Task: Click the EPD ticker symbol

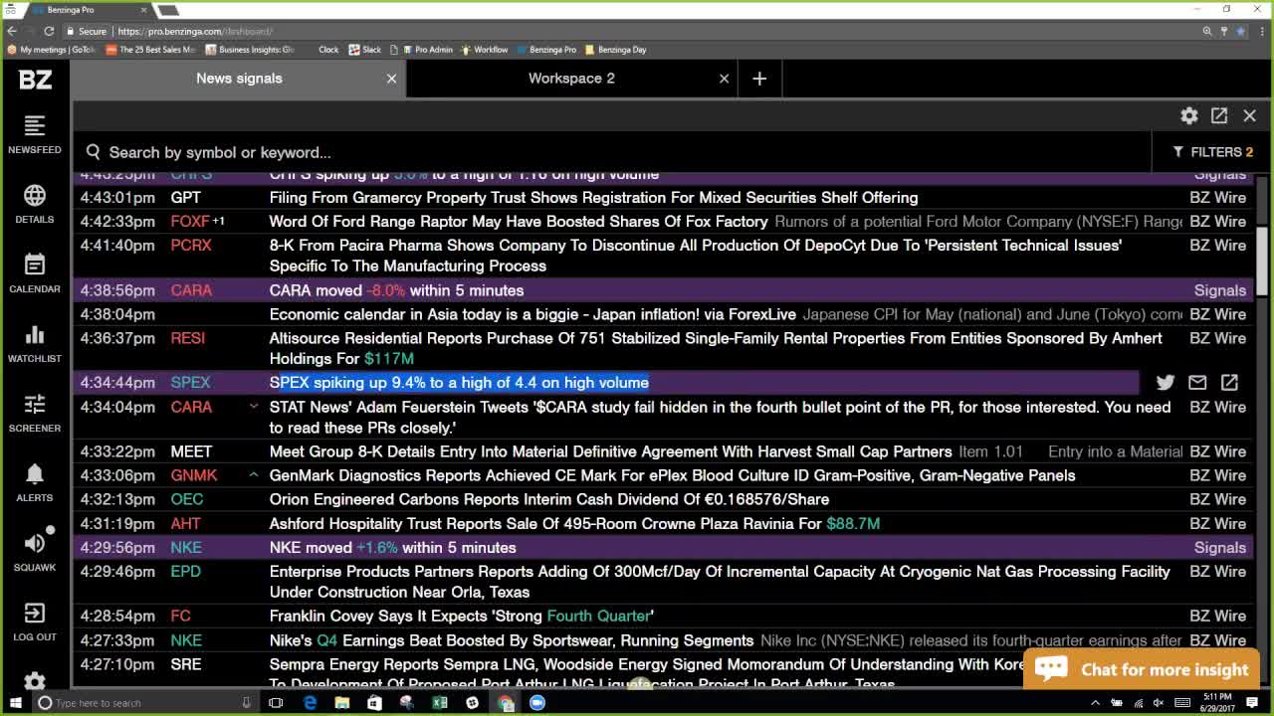Action: (186, 572)
